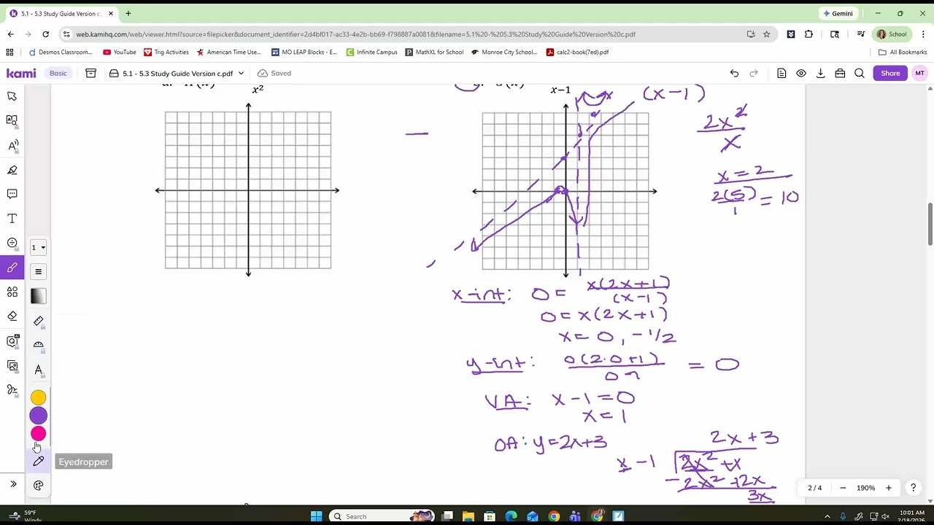
Task: Open Gemini in Chrome
Action: click(x=838, y=13)
